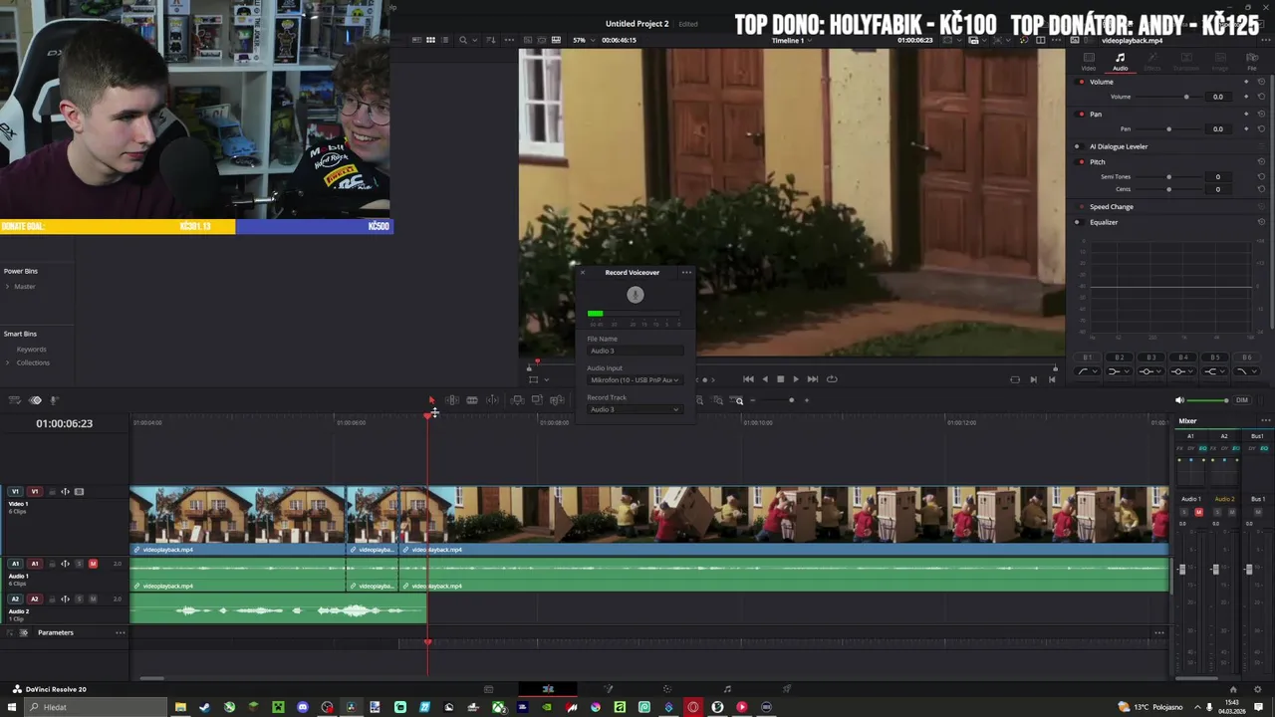Select the timeline Selection Mode arrow tool
Screen dimensions: 1275x717
point(431,400)
